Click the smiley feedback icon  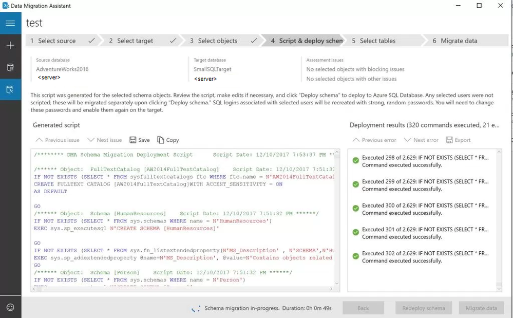10,307
